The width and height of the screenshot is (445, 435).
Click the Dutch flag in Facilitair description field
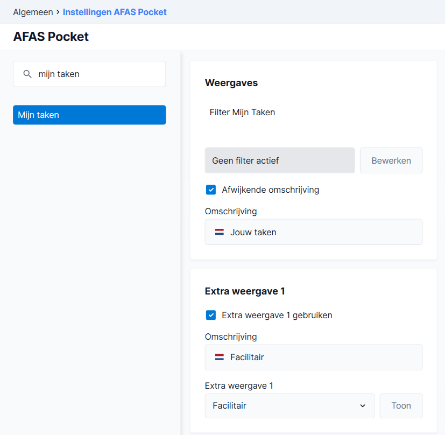point(220,357)
